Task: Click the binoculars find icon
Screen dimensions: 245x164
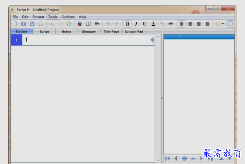Action: click(x=97, y=24)
